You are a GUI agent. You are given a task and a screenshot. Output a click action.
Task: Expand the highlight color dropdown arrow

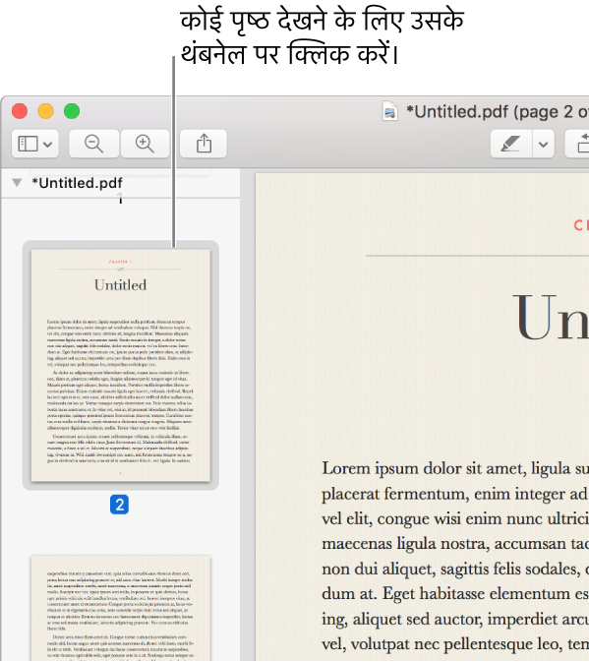tap(544, 144)
